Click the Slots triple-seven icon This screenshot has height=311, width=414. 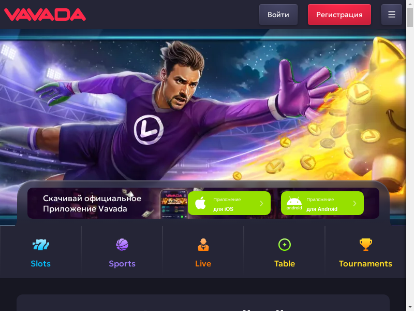41,245
